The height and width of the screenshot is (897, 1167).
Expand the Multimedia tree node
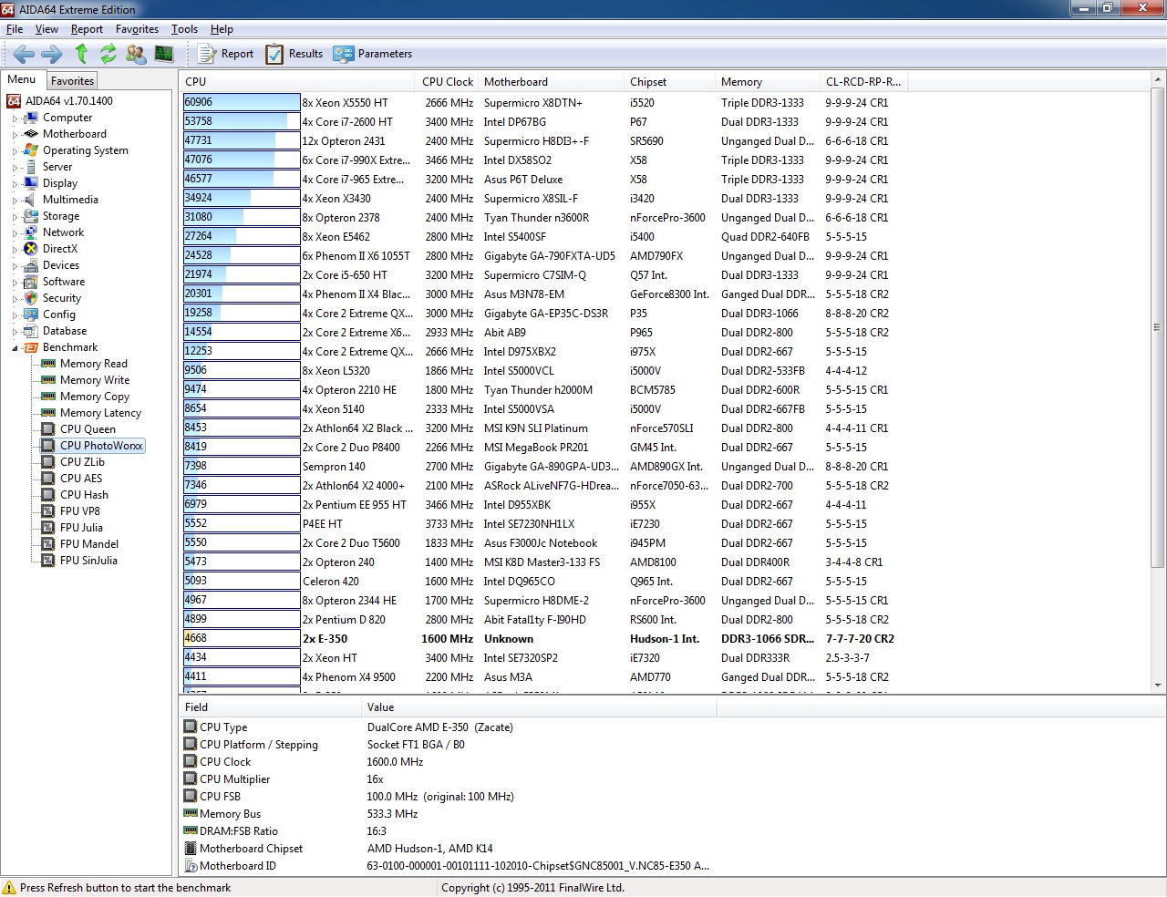click(x=15, y=201)
